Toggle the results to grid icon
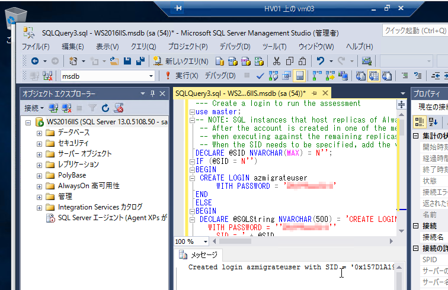The width and height of the screenshot is (448, 290). 374,76
